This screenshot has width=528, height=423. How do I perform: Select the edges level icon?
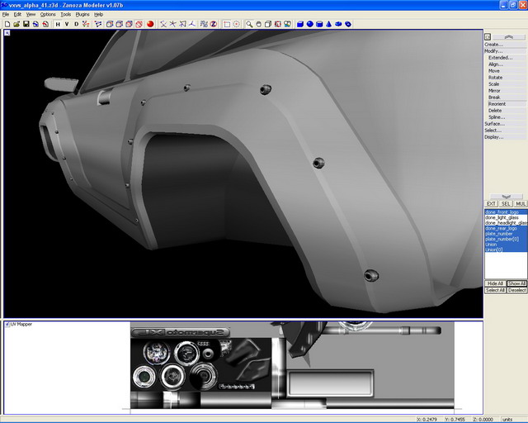[98, 24]
